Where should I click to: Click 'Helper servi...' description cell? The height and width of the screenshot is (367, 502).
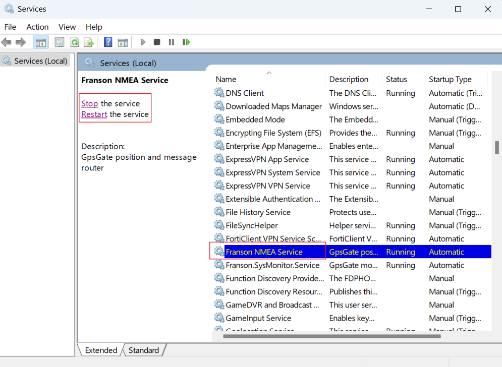tap(353, 225)
